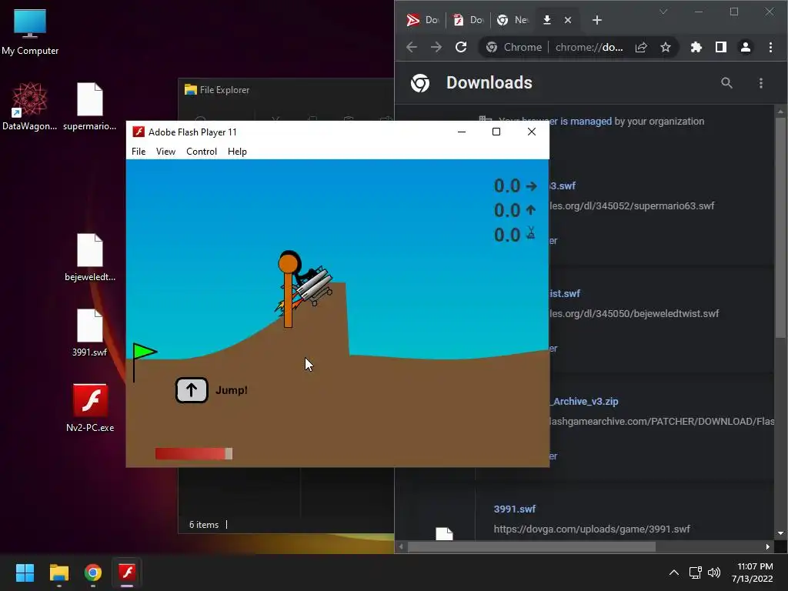Show hidden system tray icons

(x=674, y=573)
